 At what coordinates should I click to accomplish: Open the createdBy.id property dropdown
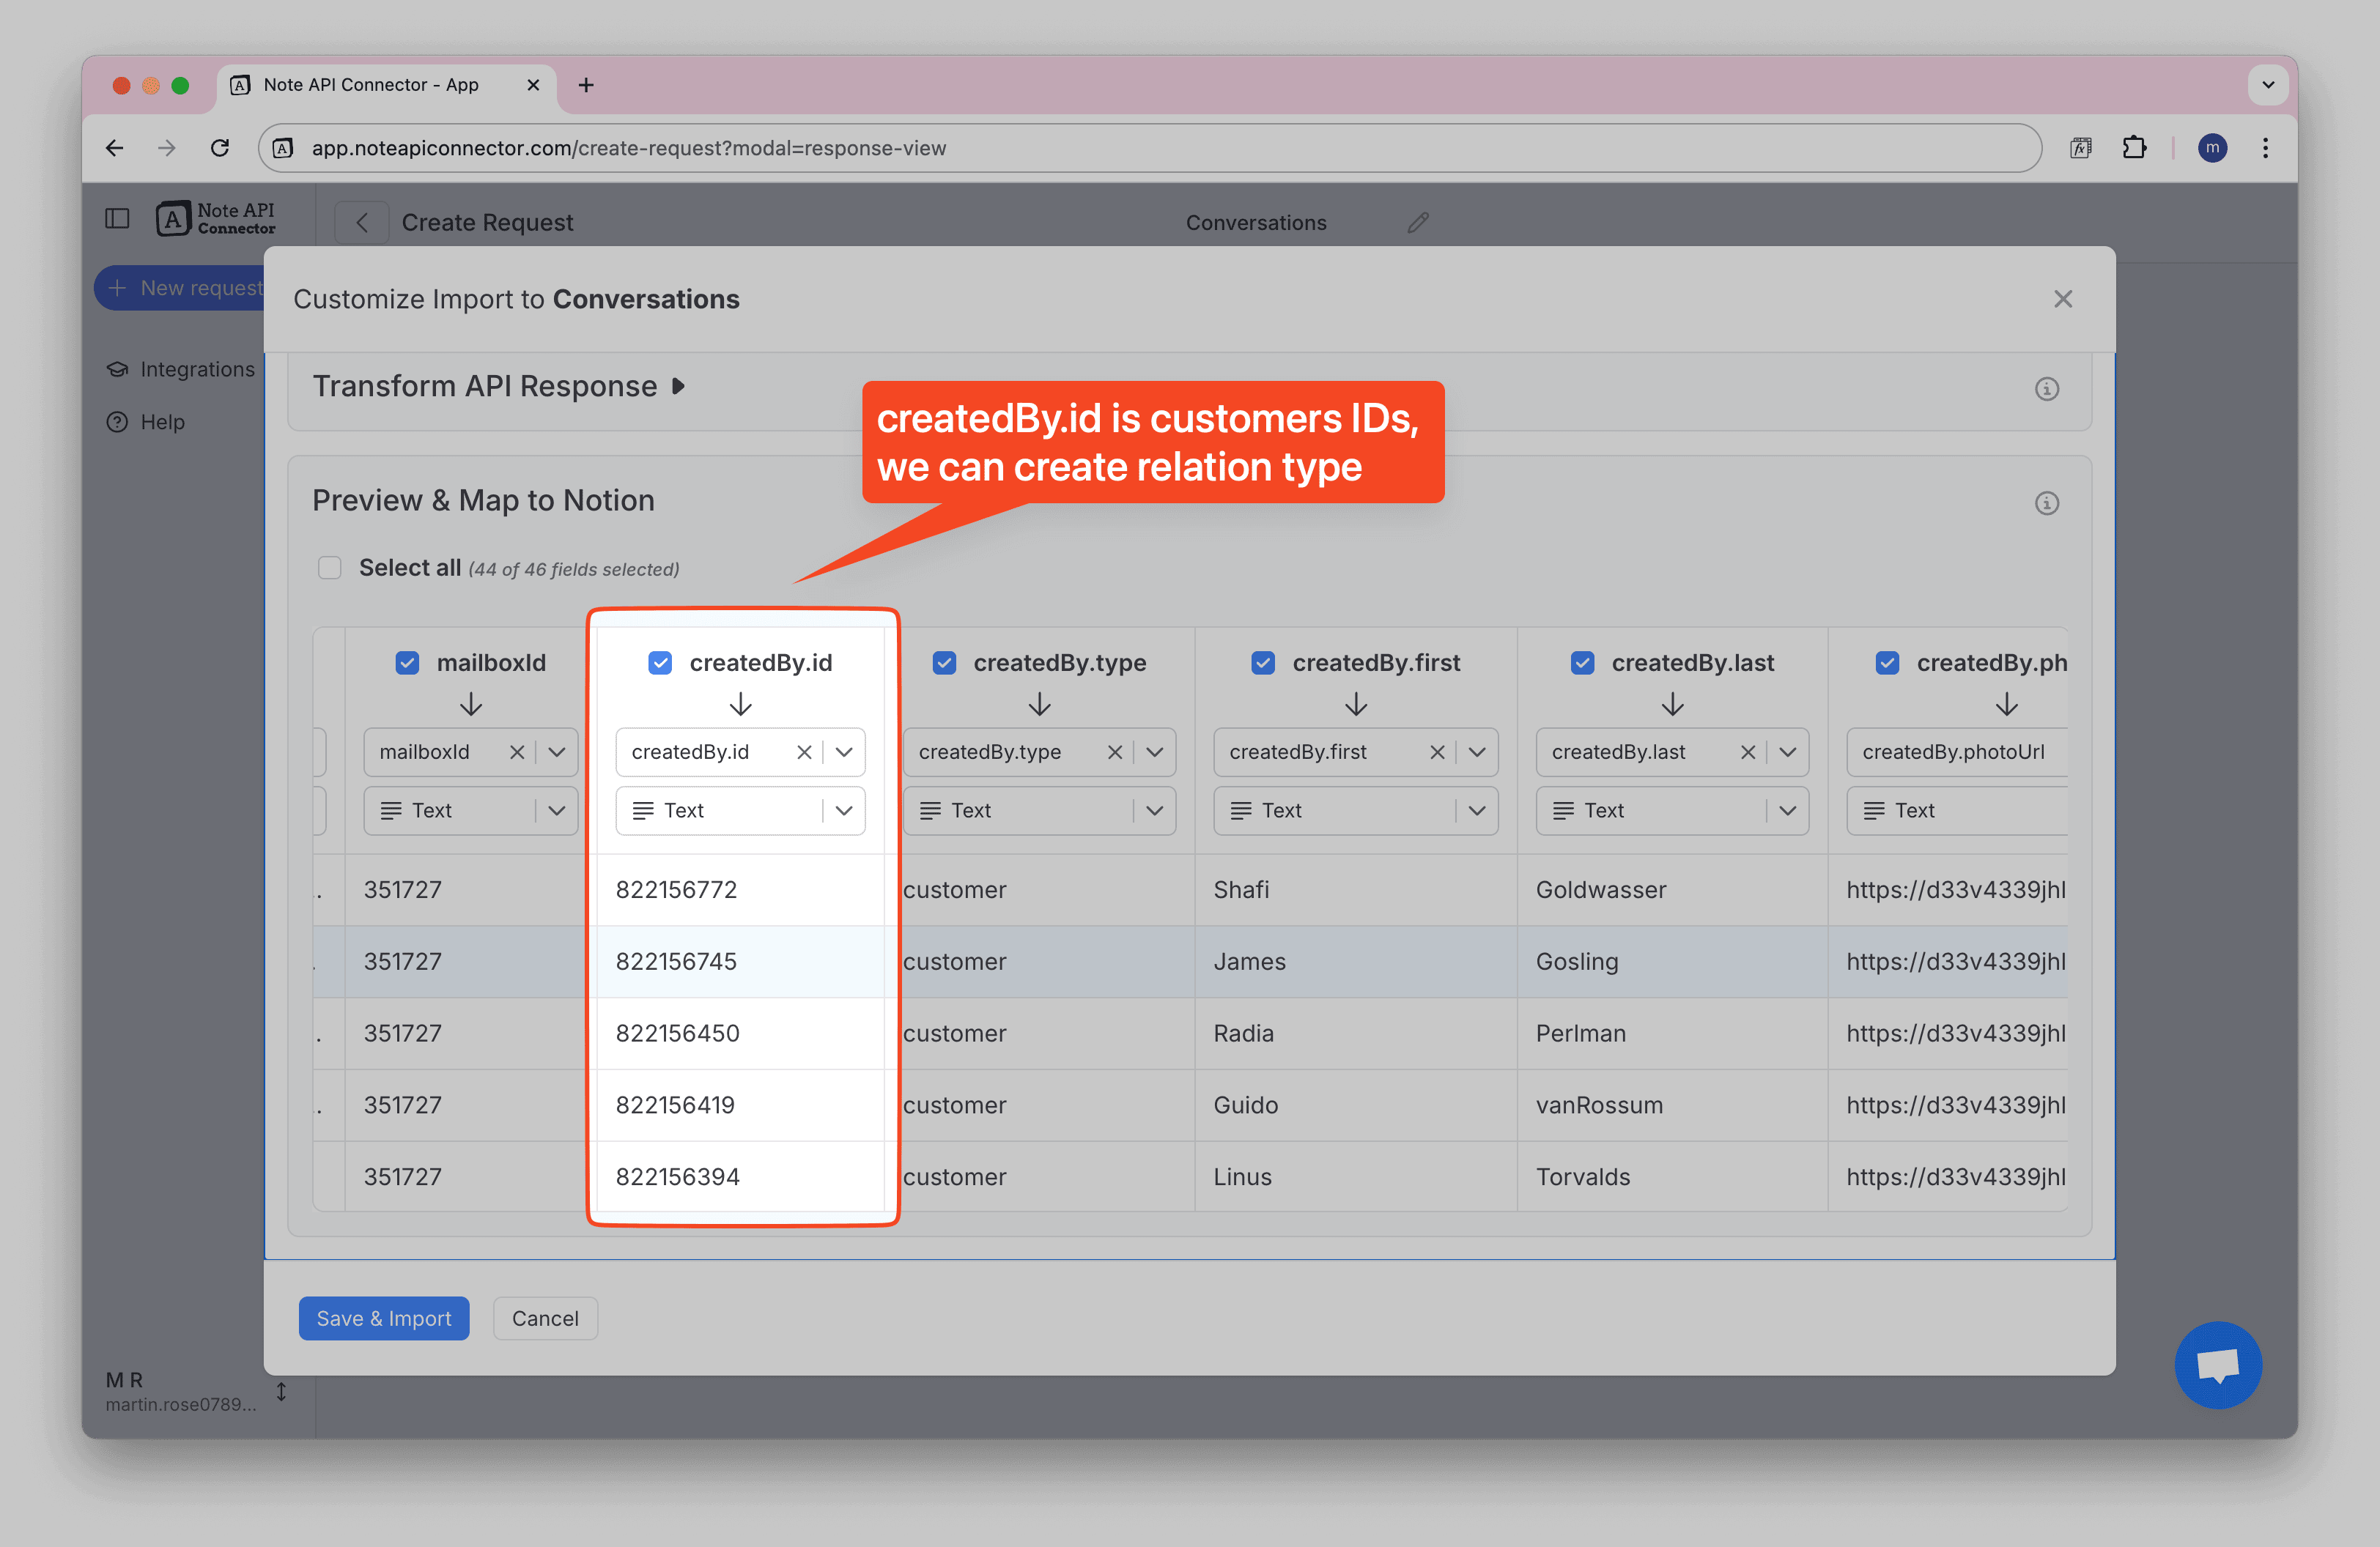[x=843, y=752]
